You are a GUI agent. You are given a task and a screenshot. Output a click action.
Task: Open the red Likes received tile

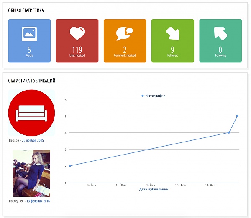77,41
